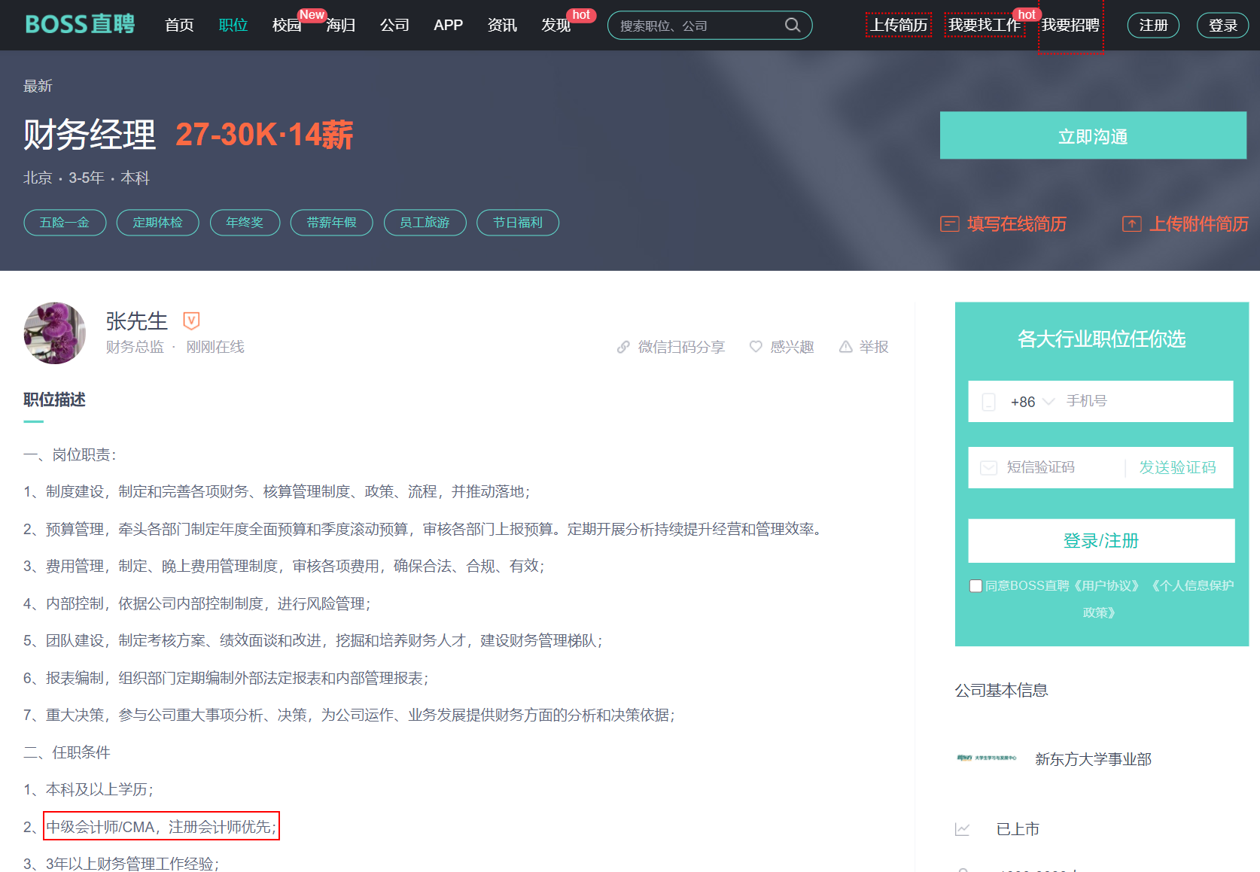Open the +86 country code dropdown
The height and width of the screenshot is (872, 1260).
(1032, 402)
